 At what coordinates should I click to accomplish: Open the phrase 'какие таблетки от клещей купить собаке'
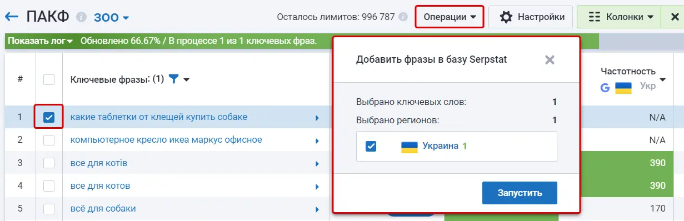[x=159, y=117]
